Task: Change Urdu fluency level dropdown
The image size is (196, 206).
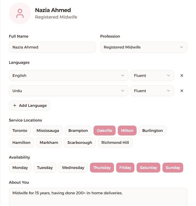Action: click(x=152, y=91)
